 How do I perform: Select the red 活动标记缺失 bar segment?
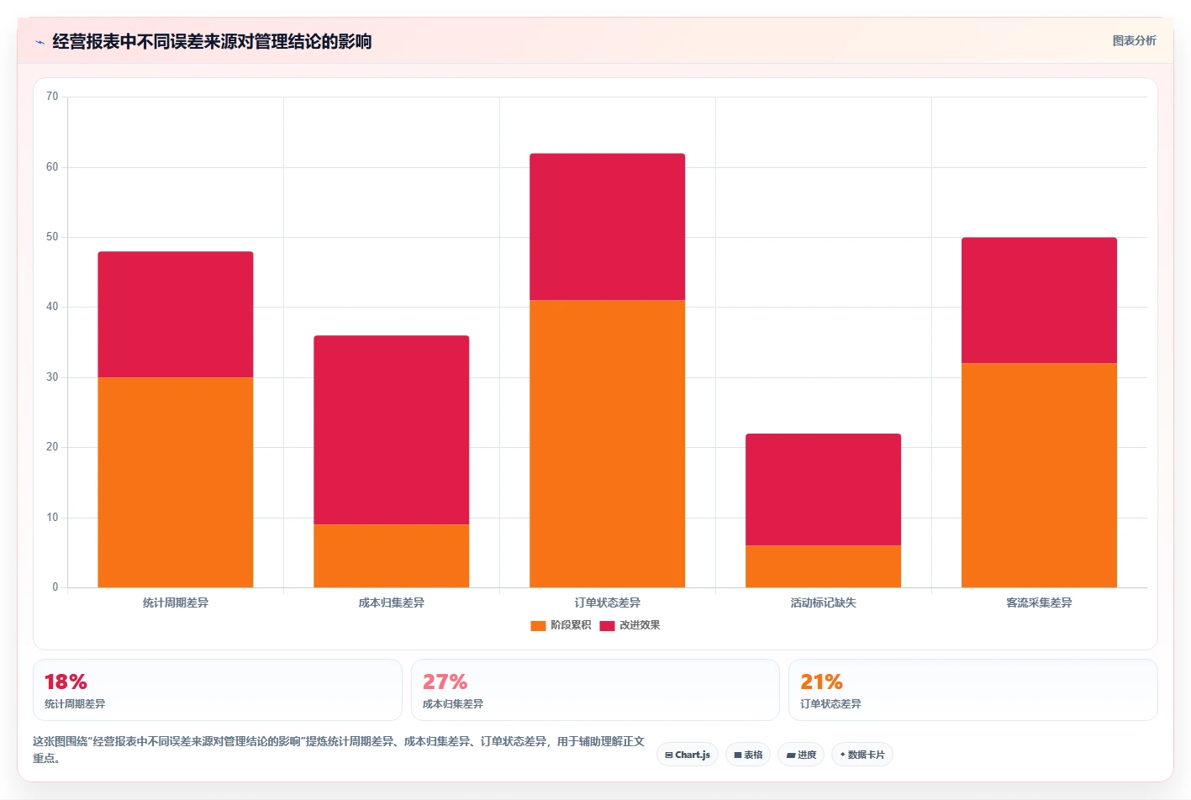(824, 490)
